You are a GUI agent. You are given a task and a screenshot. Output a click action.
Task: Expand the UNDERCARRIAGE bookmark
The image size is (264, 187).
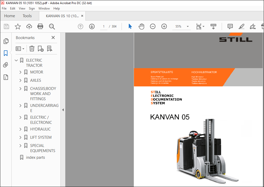20,106
